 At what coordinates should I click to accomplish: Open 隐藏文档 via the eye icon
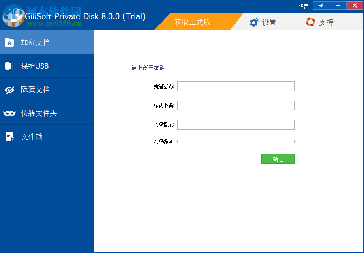9,89
